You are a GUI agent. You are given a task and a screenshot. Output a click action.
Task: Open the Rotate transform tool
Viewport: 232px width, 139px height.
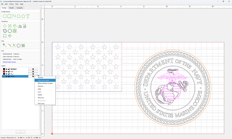15,26
